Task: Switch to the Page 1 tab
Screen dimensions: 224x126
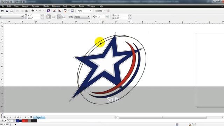Action: click(39, 117)
